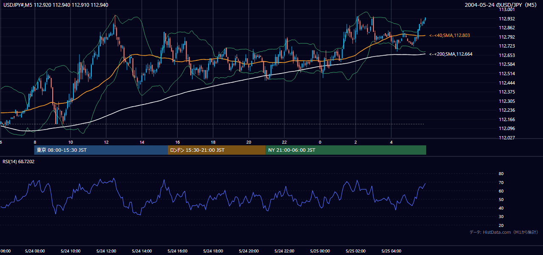Click hour tick 8 under price chart
This screenshot has height=255, width=543.
click(x=35, y=142)
